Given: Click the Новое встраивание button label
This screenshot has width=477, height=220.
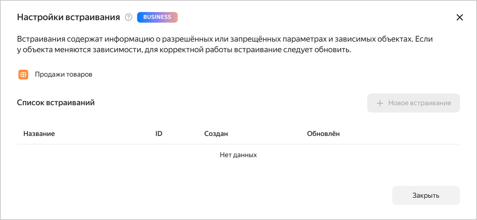Looking at the screenshot, I should tap(419, 103).
